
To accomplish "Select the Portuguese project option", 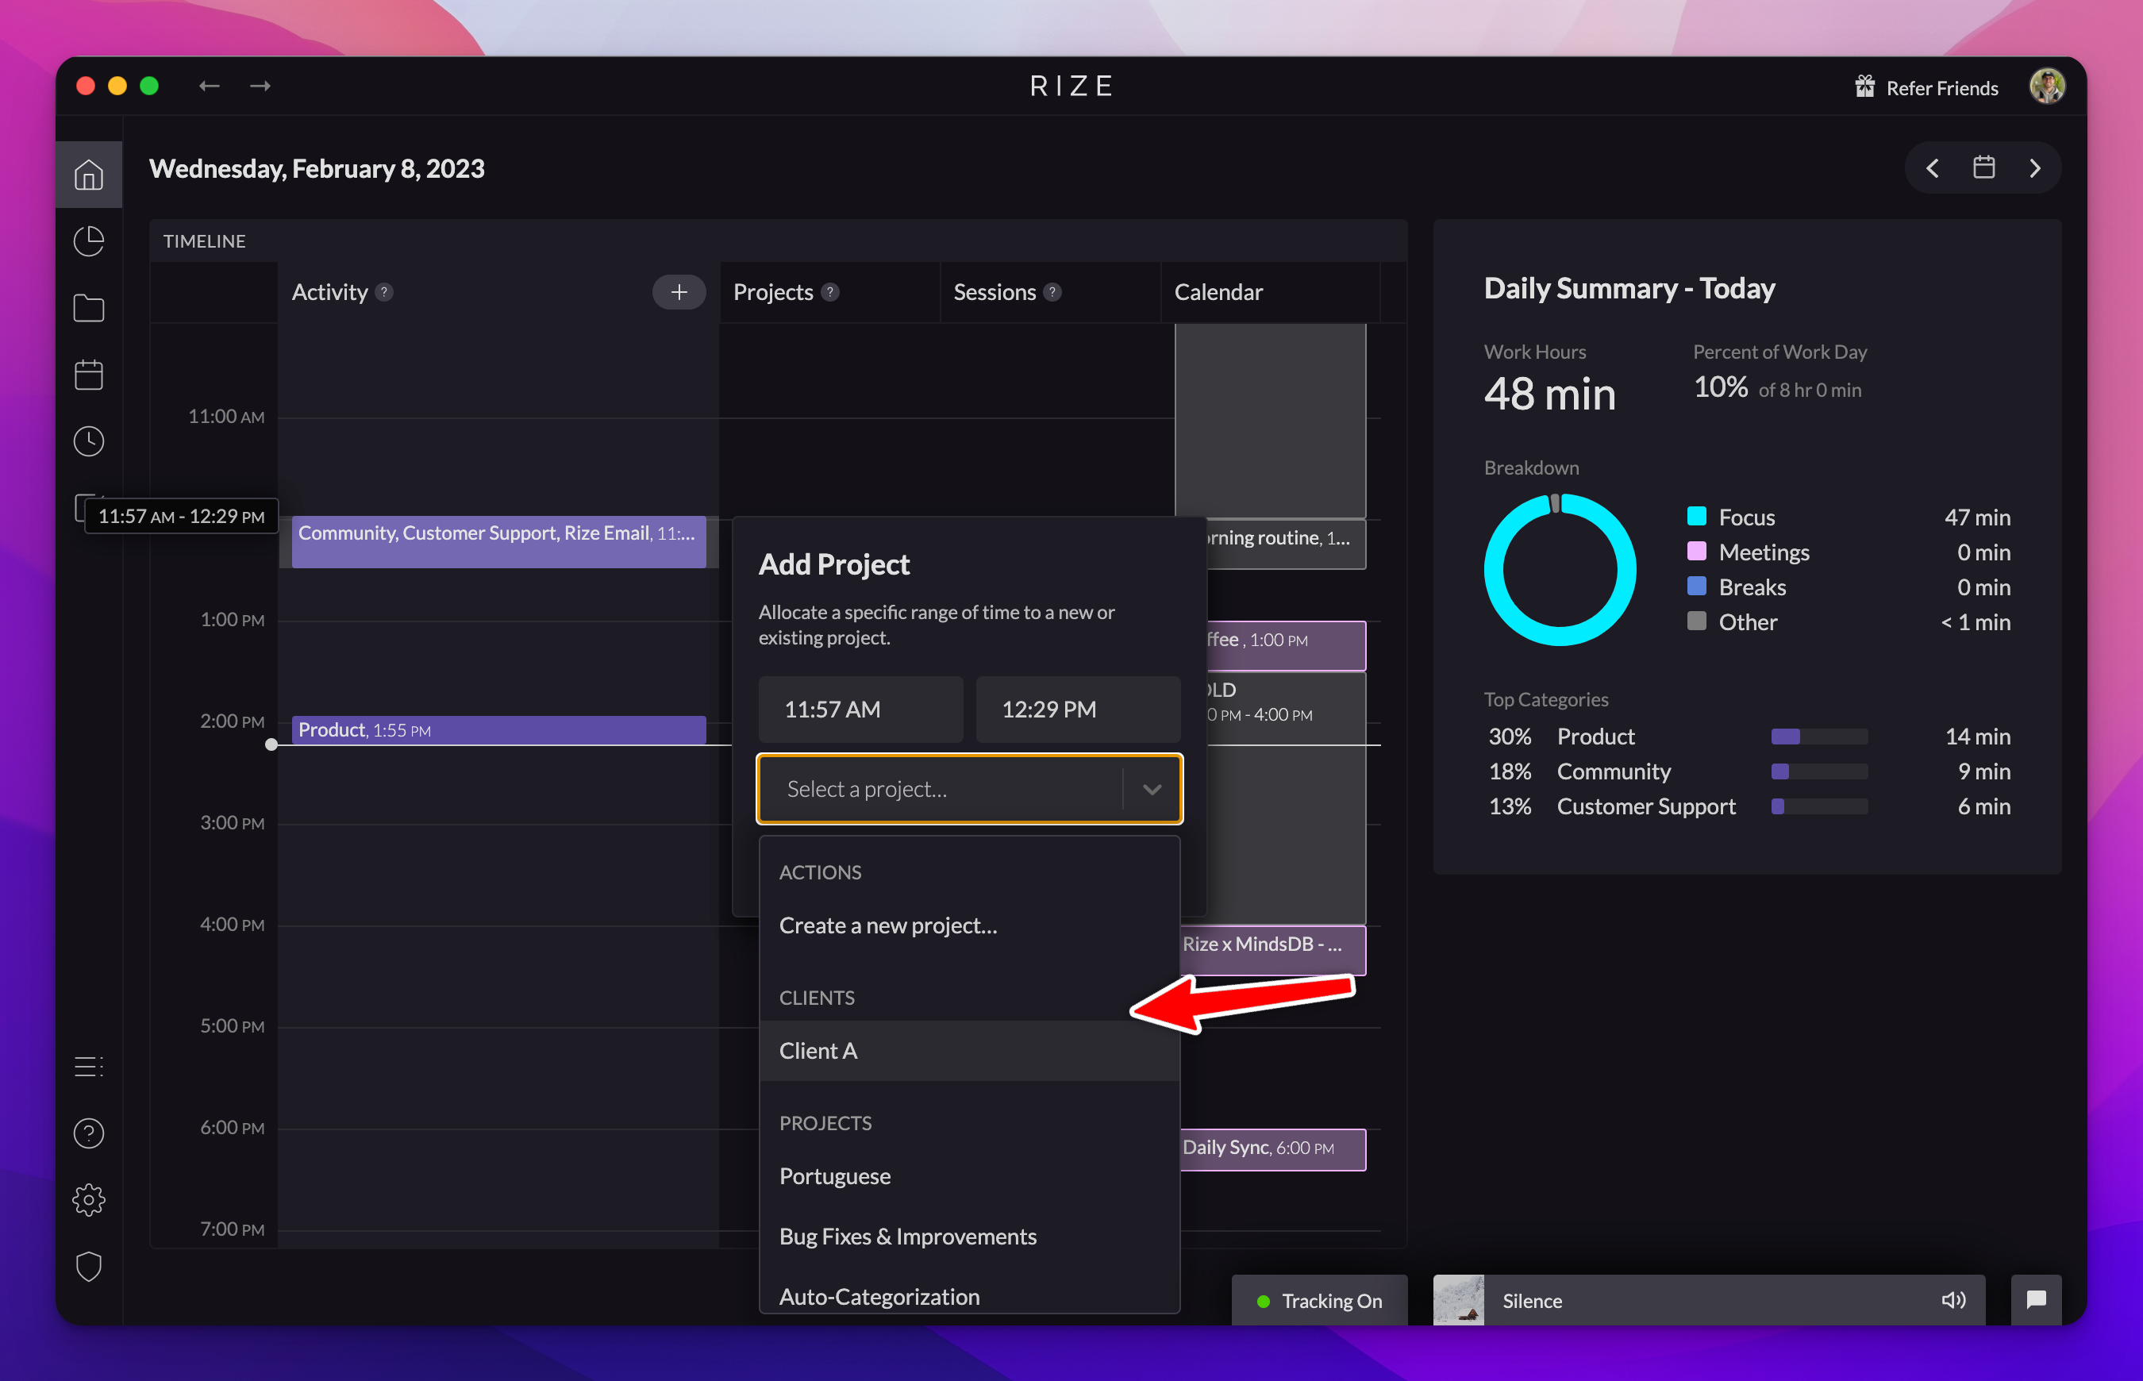I will [969, 1175].
